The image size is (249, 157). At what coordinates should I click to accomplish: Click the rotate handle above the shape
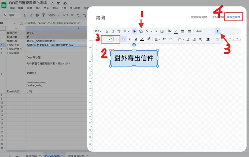coord(134,45)
